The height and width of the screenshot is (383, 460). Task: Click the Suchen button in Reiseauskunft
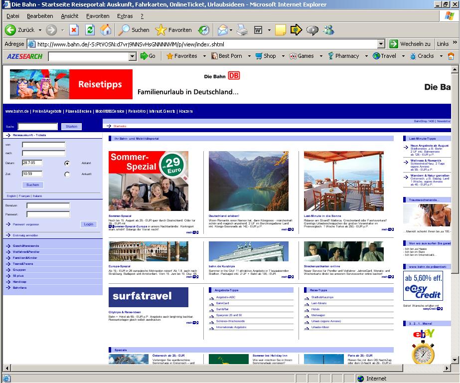coord(32,185)
